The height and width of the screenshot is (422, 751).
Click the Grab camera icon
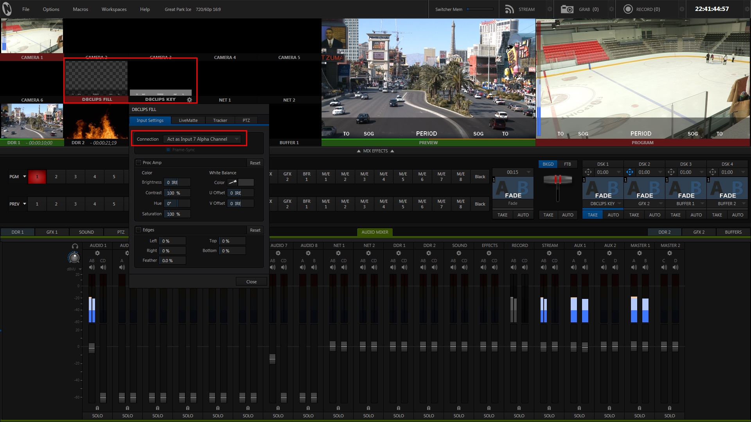pyautogui.click(x=567, y=9)
